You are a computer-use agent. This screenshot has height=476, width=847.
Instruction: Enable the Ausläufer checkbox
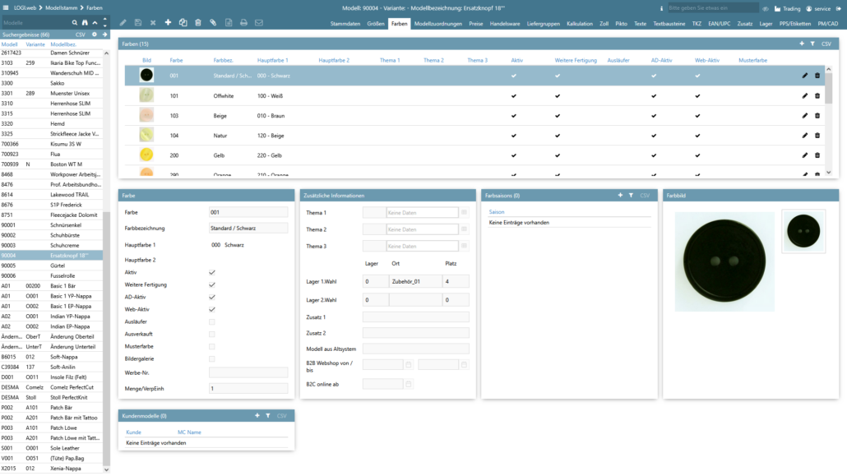(x=212, y=321)
